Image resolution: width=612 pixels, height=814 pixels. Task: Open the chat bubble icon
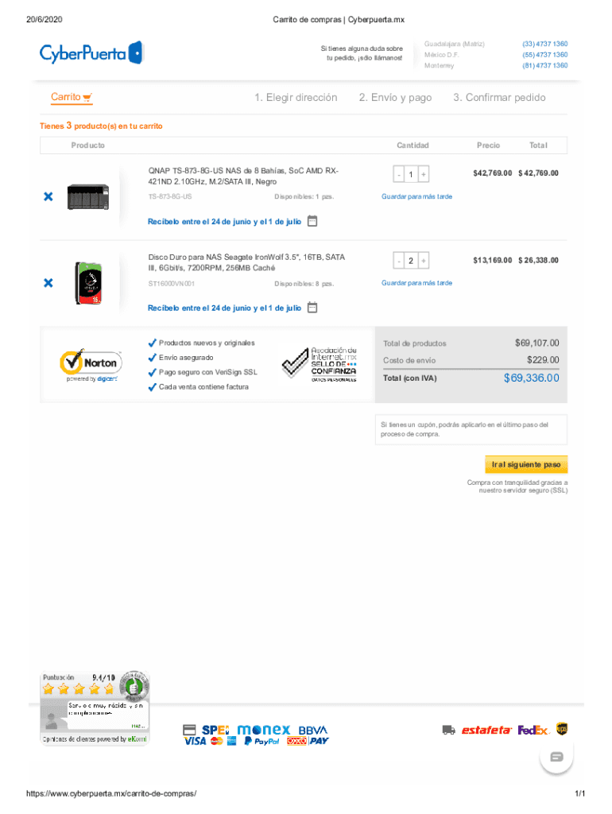point(556,757)
